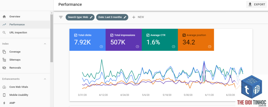Go to Coverage report
The image size is (268, 107).
pyautogui.click(x=25, y=52)
